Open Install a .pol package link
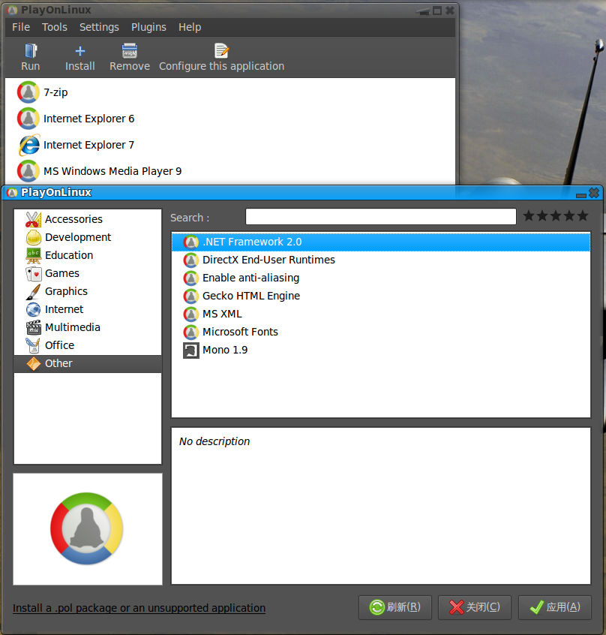This screenshot has width=606, height=635. tap(139, 608)
